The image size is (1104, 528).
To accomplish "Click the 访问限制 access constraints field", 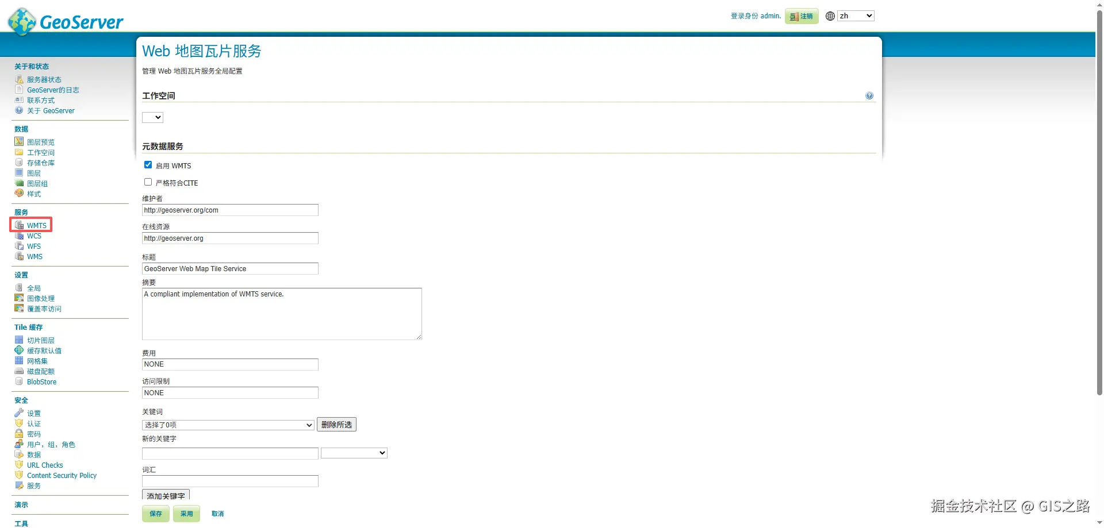I will coord(230,393).
